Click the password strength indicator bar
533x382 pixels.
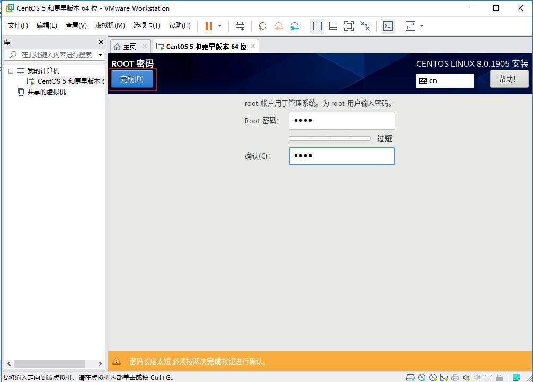[330, 138]
